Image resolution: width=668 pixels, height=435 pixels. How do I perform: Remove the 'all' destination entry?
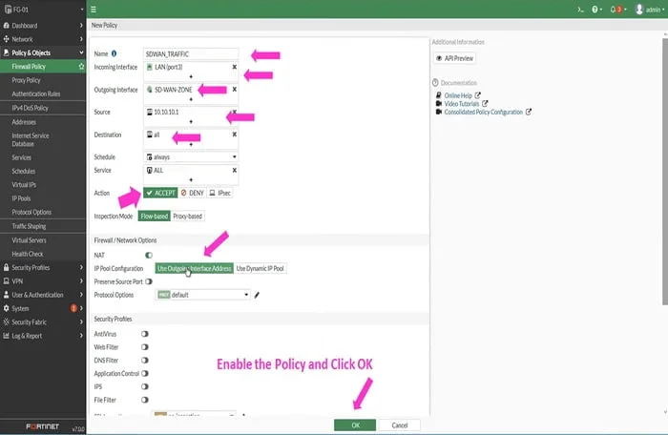[235, 135]
